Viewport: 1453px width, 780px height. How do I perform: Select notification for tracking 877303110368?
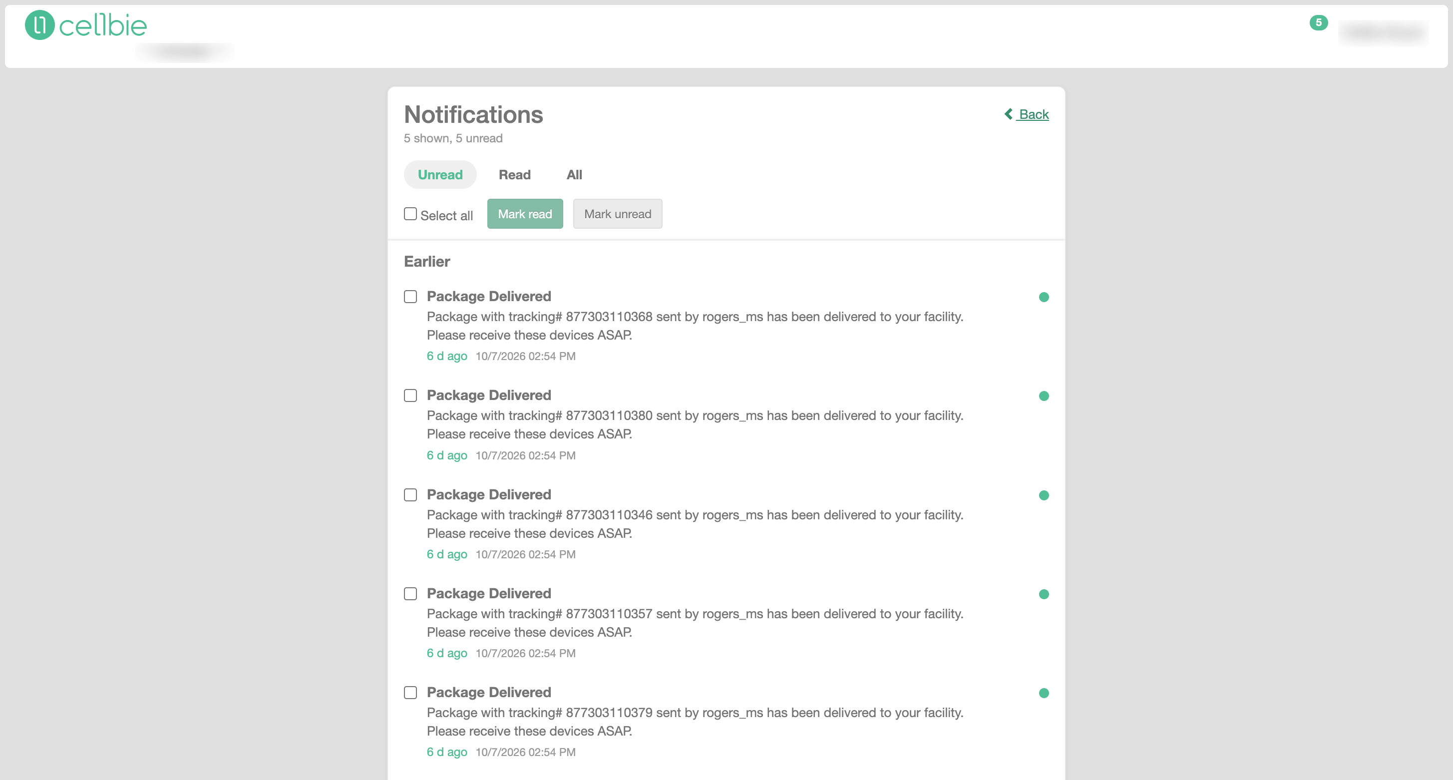(410, 297)
